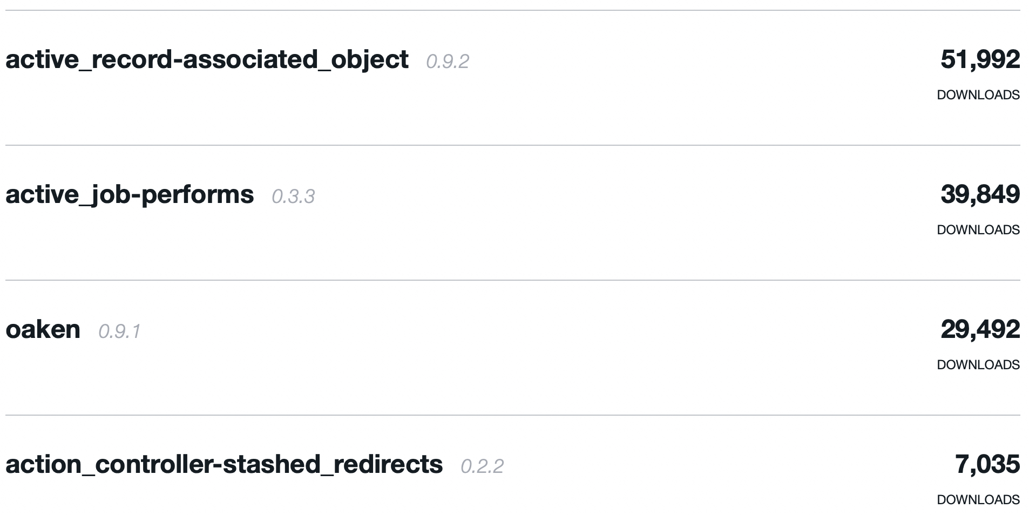
Task: Open the oaken gem link
Action: (x=43, y=329)
